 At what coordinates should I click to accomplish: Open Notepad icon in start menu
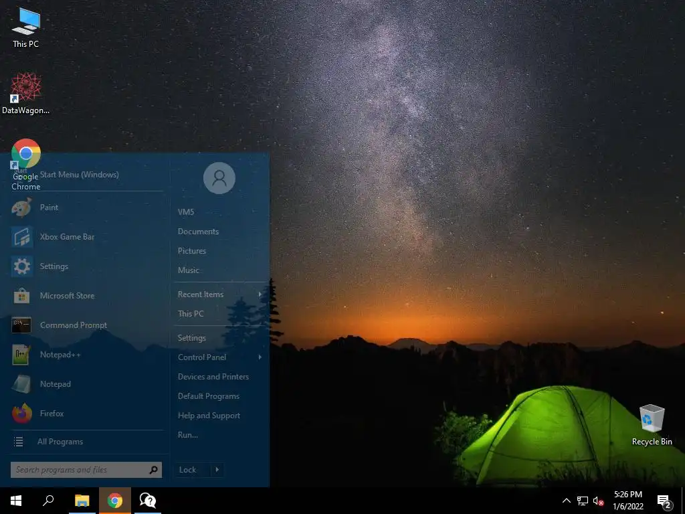coord(22,384)
